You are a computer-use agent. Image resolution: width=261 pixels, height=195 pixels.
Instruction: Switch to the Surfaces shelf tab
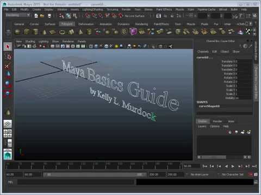pos(50,24)
